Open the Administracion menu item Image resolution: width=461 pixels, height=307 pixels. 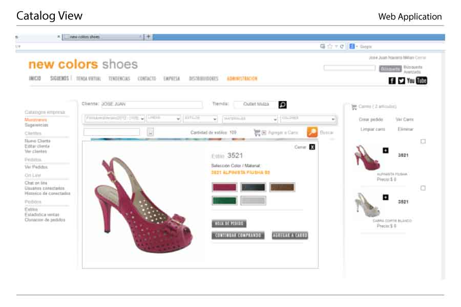(242, 79)
